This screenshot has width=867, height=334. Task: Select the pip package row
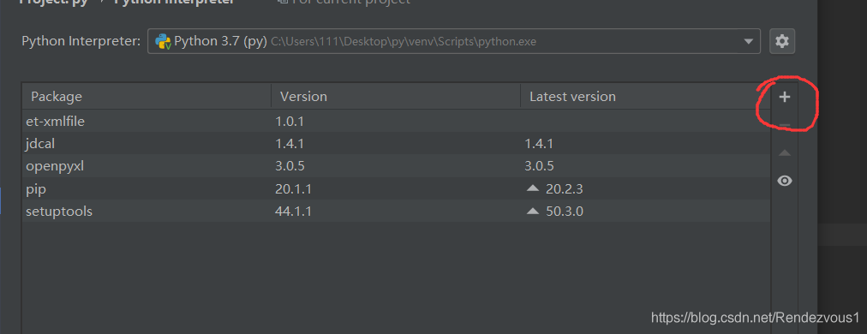click(396, 189)
